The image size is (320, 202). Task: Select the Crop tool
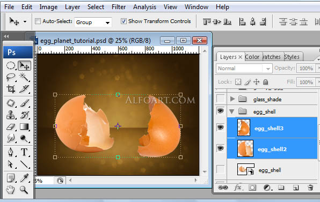click(11, 89)
